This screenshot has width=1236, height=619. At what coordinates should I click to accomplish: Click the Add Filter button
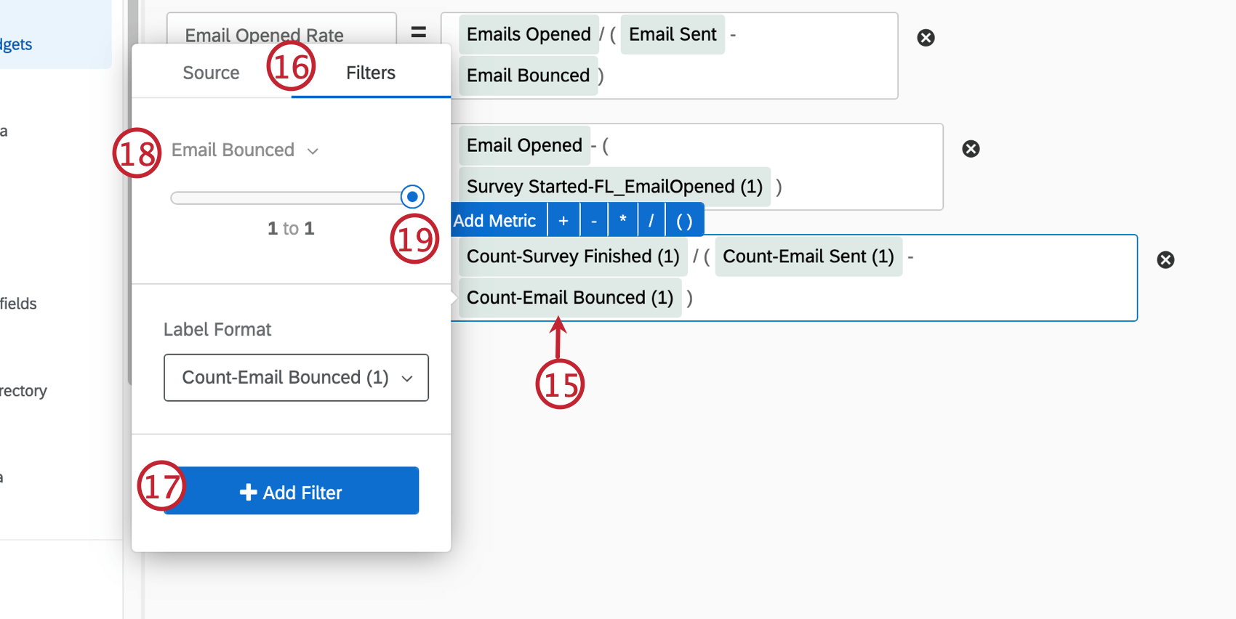tap(290, 491)
